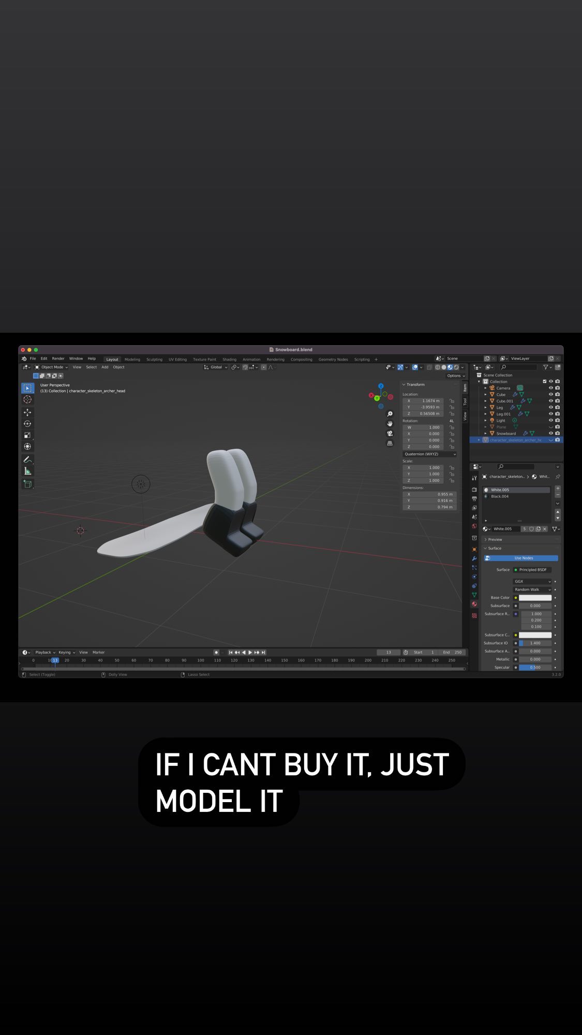Open the Render menu
The height and width of the screenshot is (1035, 582).
58,359
